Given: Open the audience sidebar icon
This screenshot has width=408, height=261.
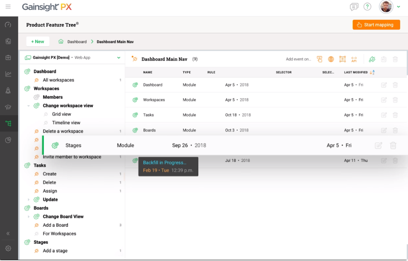Looking at the screenshot, I should [x=8, y=41].
